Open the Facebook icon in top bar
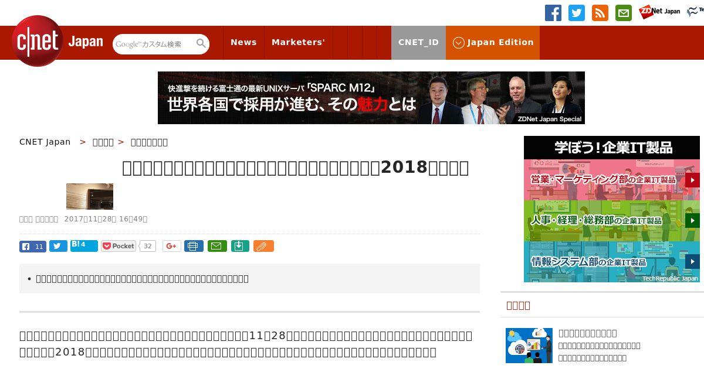Screen dimensions: 704x369 [x=553, y=13]
